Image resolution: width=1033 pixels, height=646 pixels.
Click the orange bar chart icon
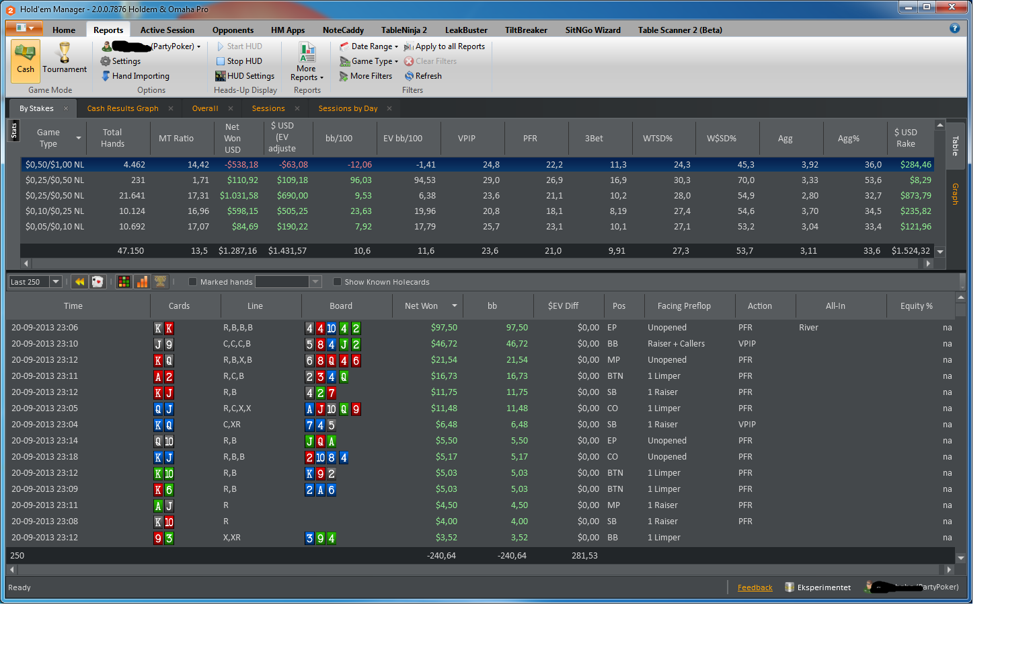click(142, 282)
